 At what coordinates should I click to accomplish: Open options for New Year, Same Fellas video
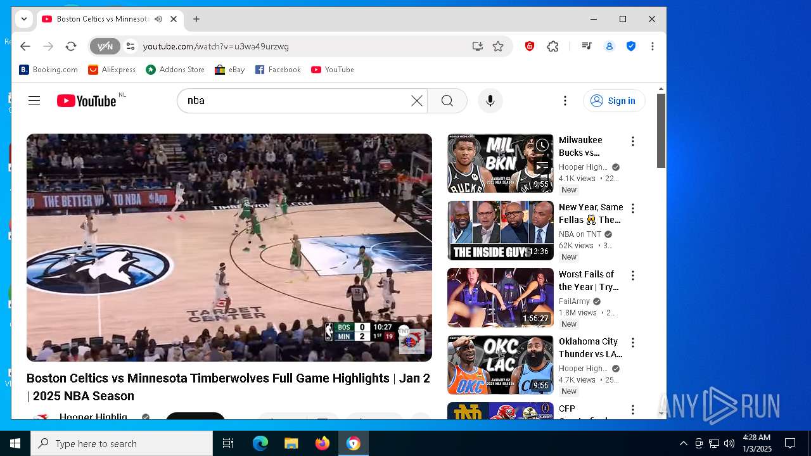click(x=632, y=208)
